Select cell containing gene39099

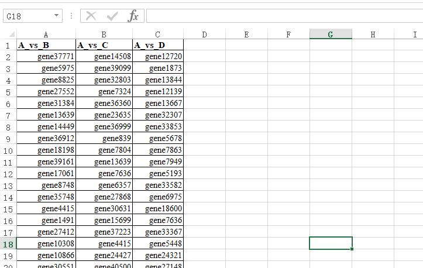pos(104,68)
